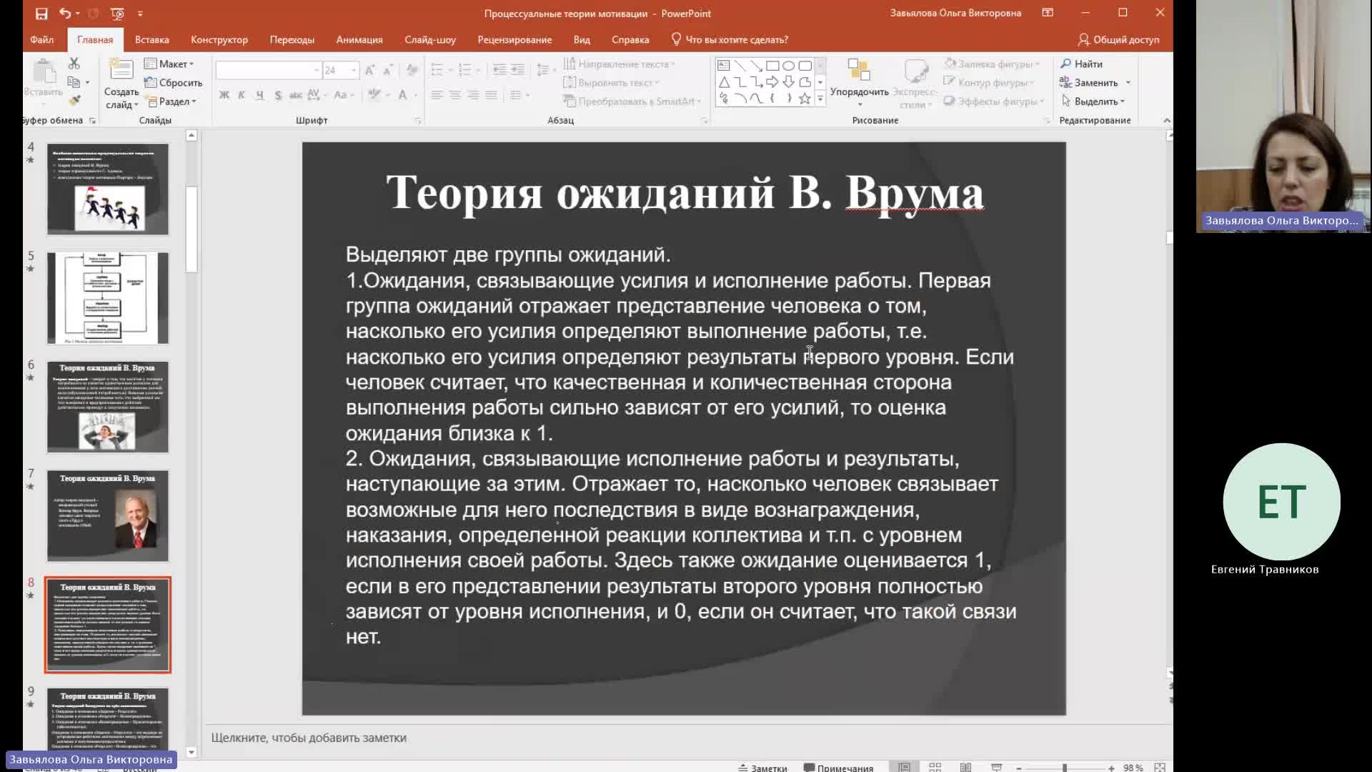This screenshot has width=1372, height=772.
Task: Click the Format Painter brush icon
Action: (x=74, y=100)
